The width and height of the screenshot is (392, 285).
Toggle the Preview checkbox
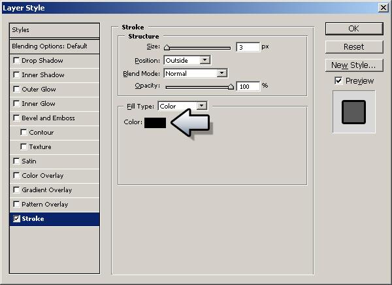pyautogui.click(x=338, y=80)
